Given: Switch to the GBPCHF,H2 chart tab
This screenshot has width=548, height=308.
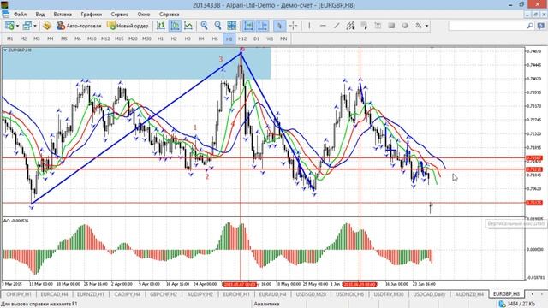Looking at the screenshot, I should [164, 294].
